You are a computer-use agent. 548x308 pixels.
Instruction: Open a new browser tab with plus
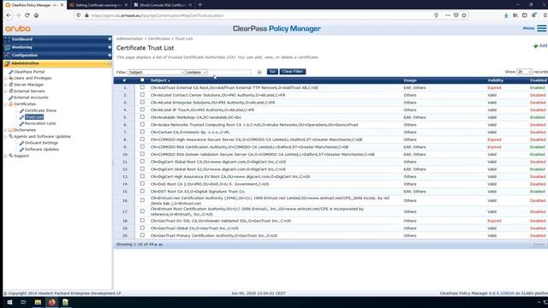pyautogui.click(x=200, y=5)
